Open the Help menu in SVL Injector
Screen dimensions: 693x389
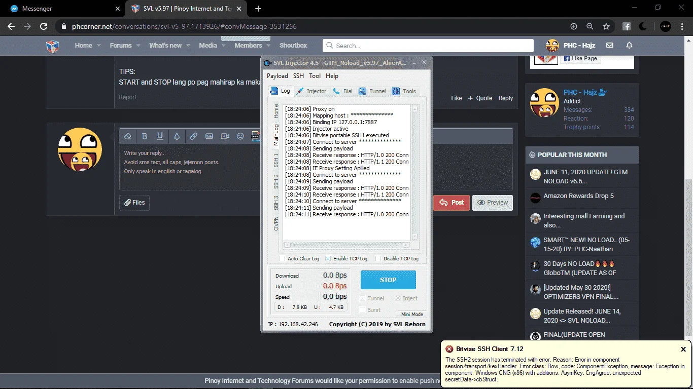pyautogui.click(x=332, y=76)
